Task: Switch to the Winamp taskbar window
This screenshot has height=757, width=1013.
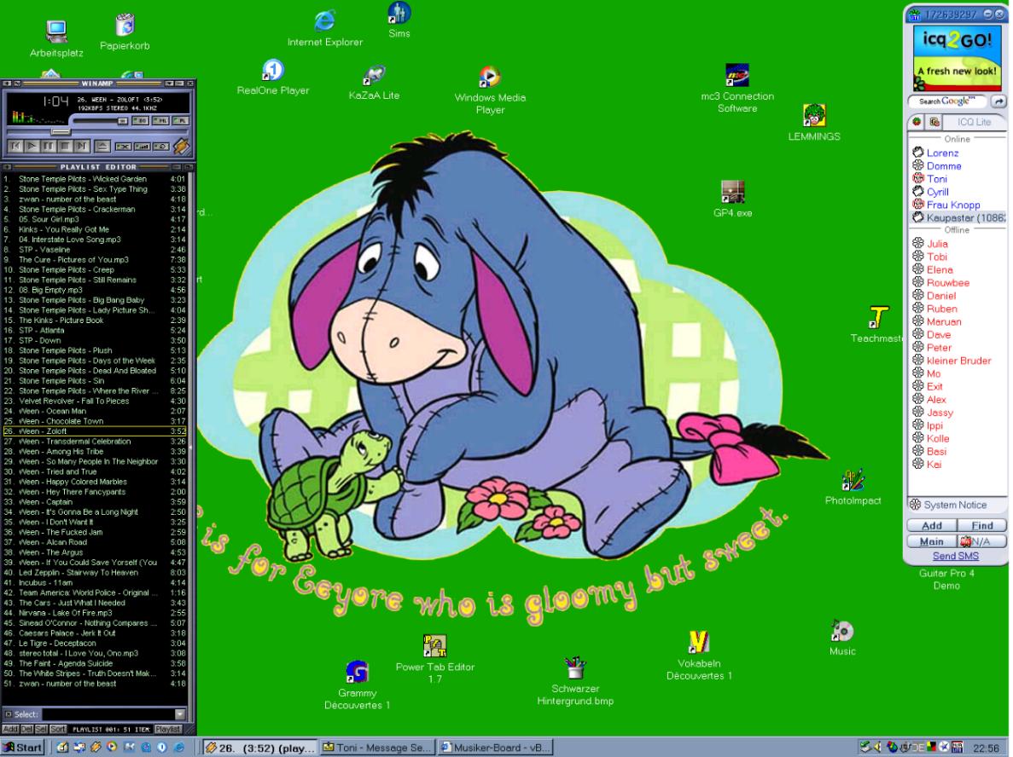Action: tap(259, 748)
